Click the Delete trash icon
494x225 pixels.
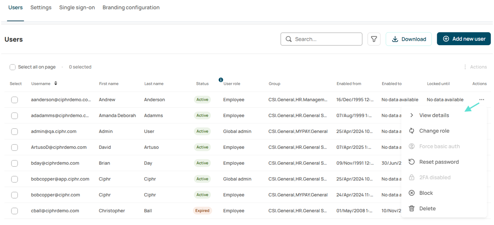(x=411, y=208)
